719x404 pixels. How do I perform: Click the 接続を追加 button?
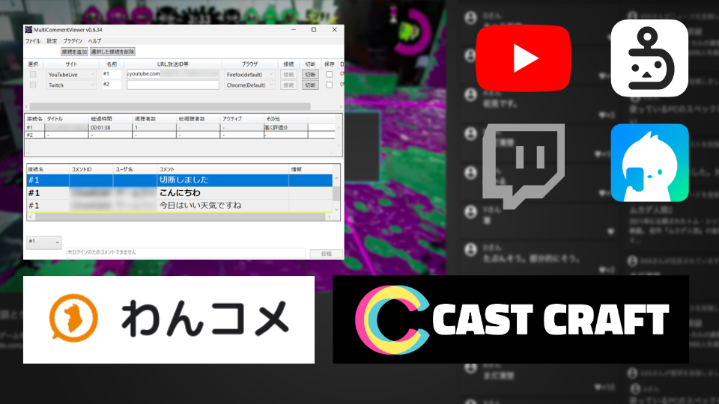[74, 52]
